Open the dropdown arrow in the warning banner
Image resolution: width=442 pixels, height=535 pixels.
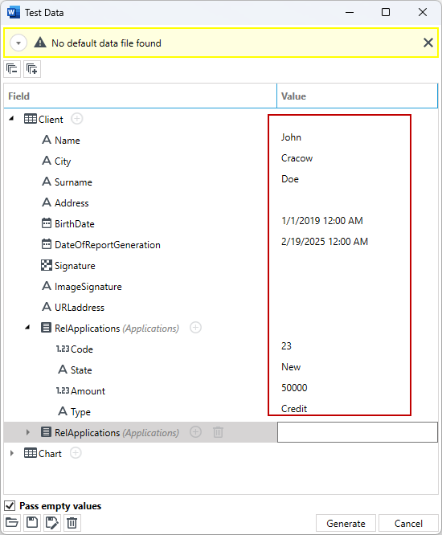[18, 43]
